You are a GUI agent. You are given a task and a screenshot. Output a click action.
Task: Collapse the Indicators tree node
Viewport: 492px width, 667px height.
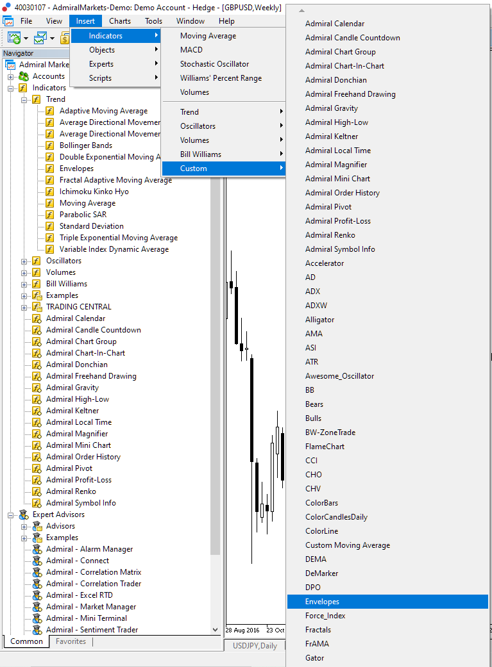point(11,88)
